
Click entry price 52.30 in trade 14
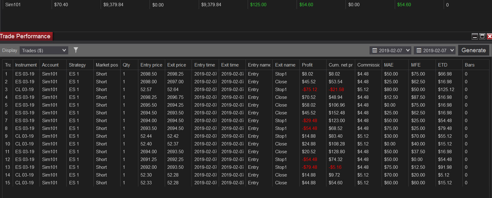(146, 175)
